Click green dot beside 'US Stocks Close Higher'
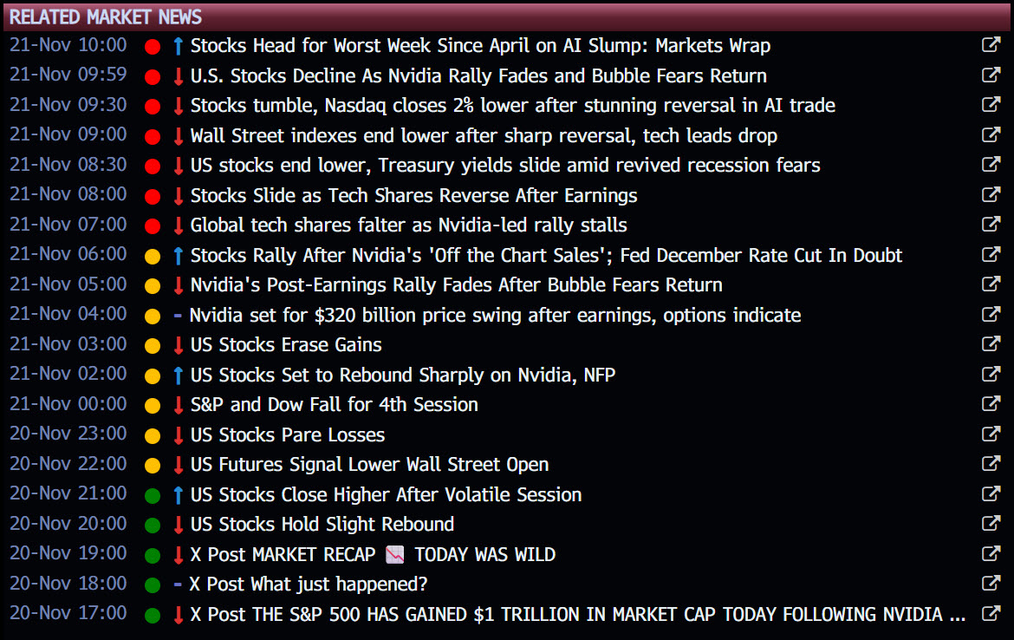1014x640 pixels. 153,495
